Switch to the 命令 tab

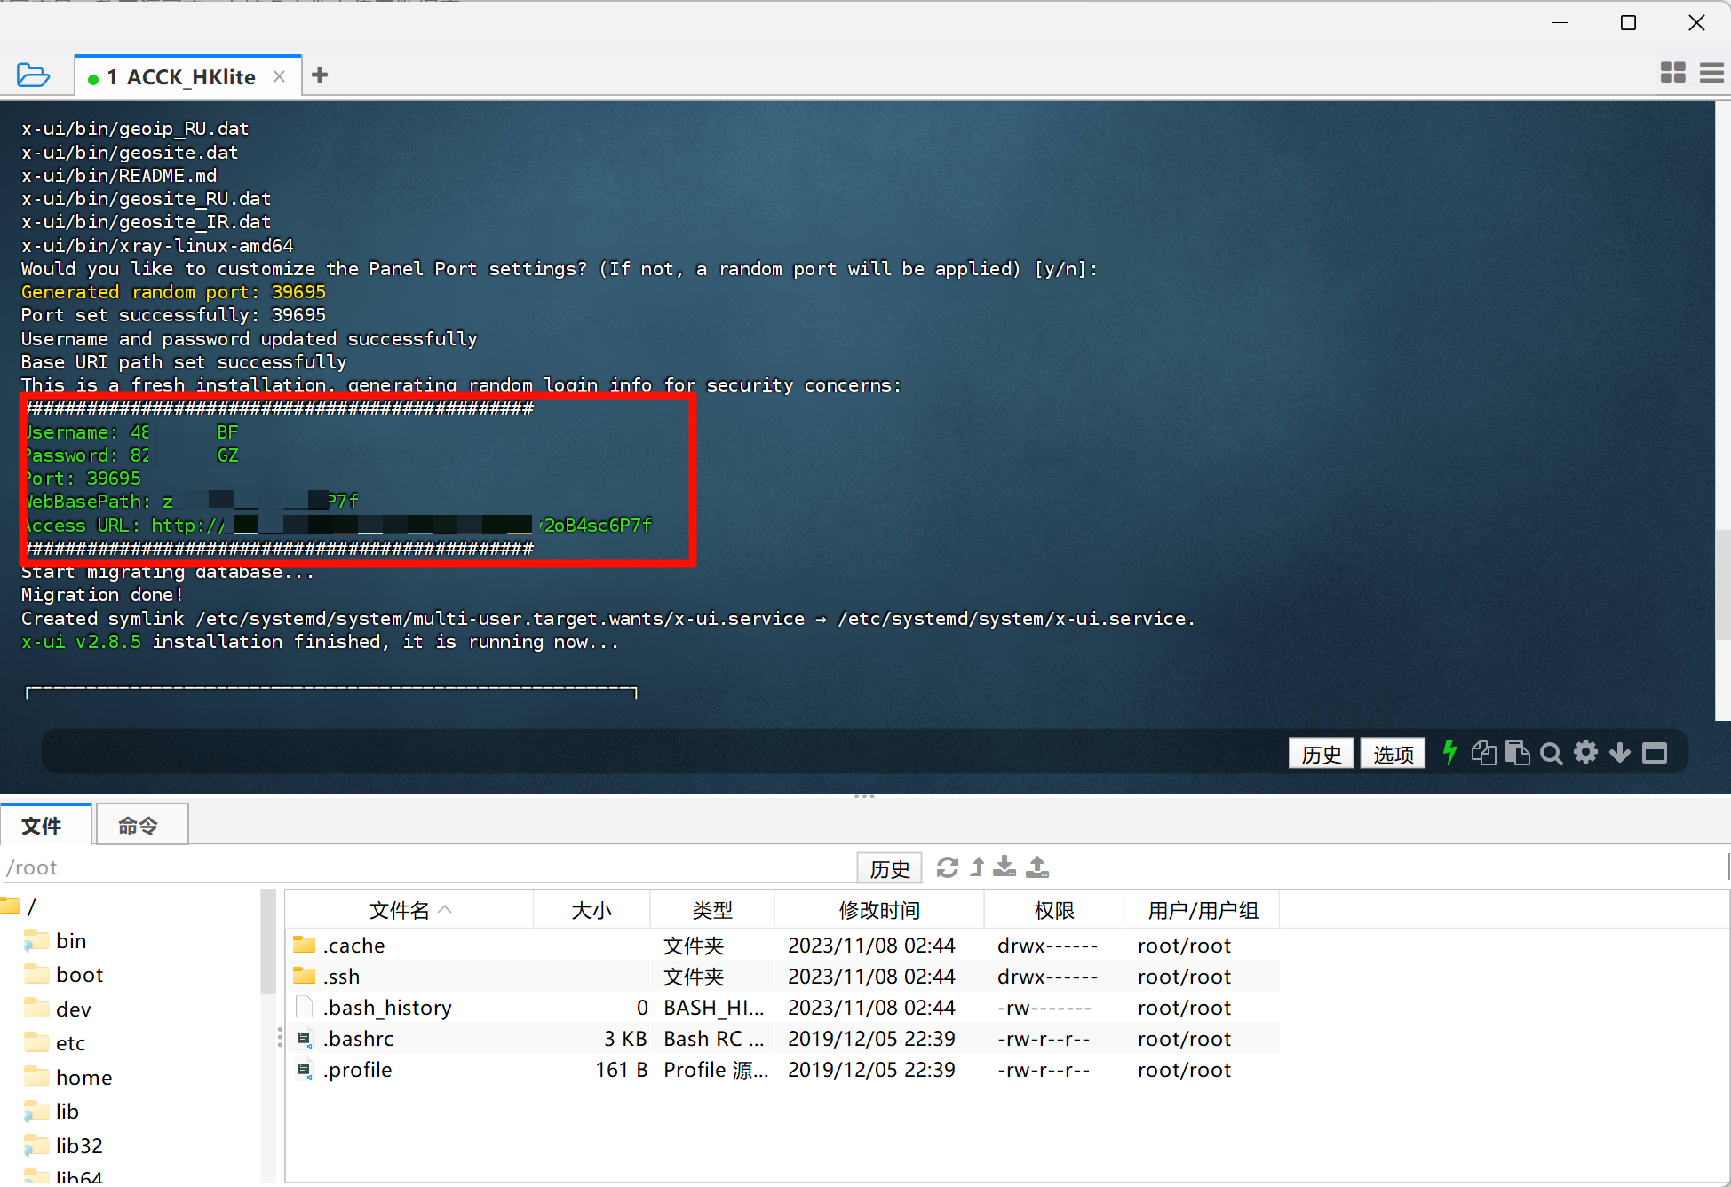(x=139, y=826)
